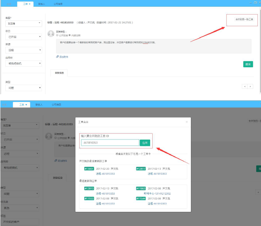Image resolution: width=261 pixels, height=226 pixels.
Task: Open 公司信息 tab in bottom screenshot header
Action: coord(56,104)
